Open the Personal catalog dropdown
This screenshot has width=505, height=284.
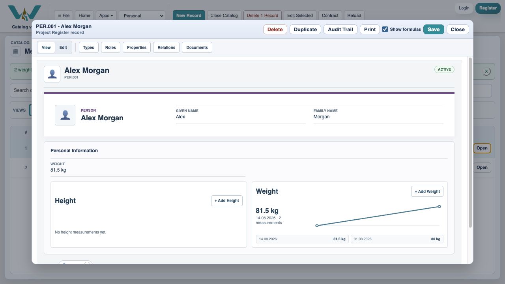(x=142, y=15)
